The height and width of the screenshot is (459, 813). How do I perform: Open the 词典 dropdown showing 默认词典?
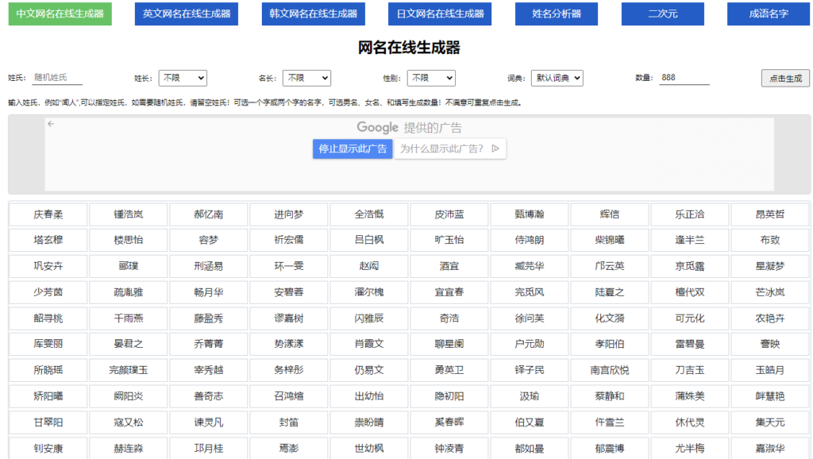(x=556, y=78)
